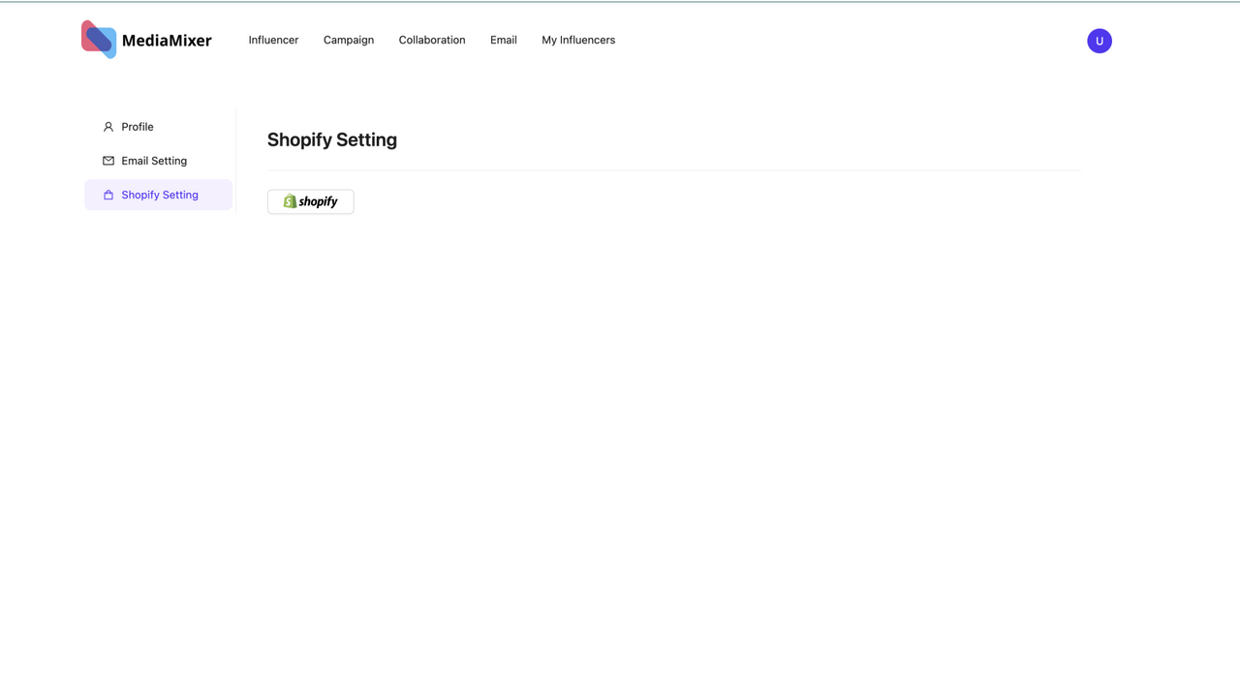Click the Profile person icon in the sidebar

108,127
